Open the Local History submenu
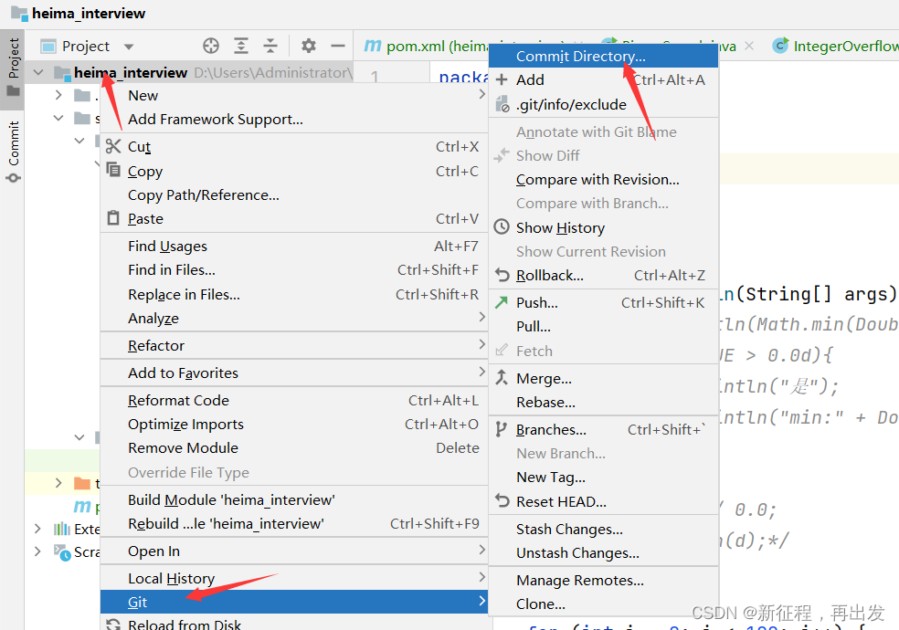899x630 pixels. click(294, 579)
